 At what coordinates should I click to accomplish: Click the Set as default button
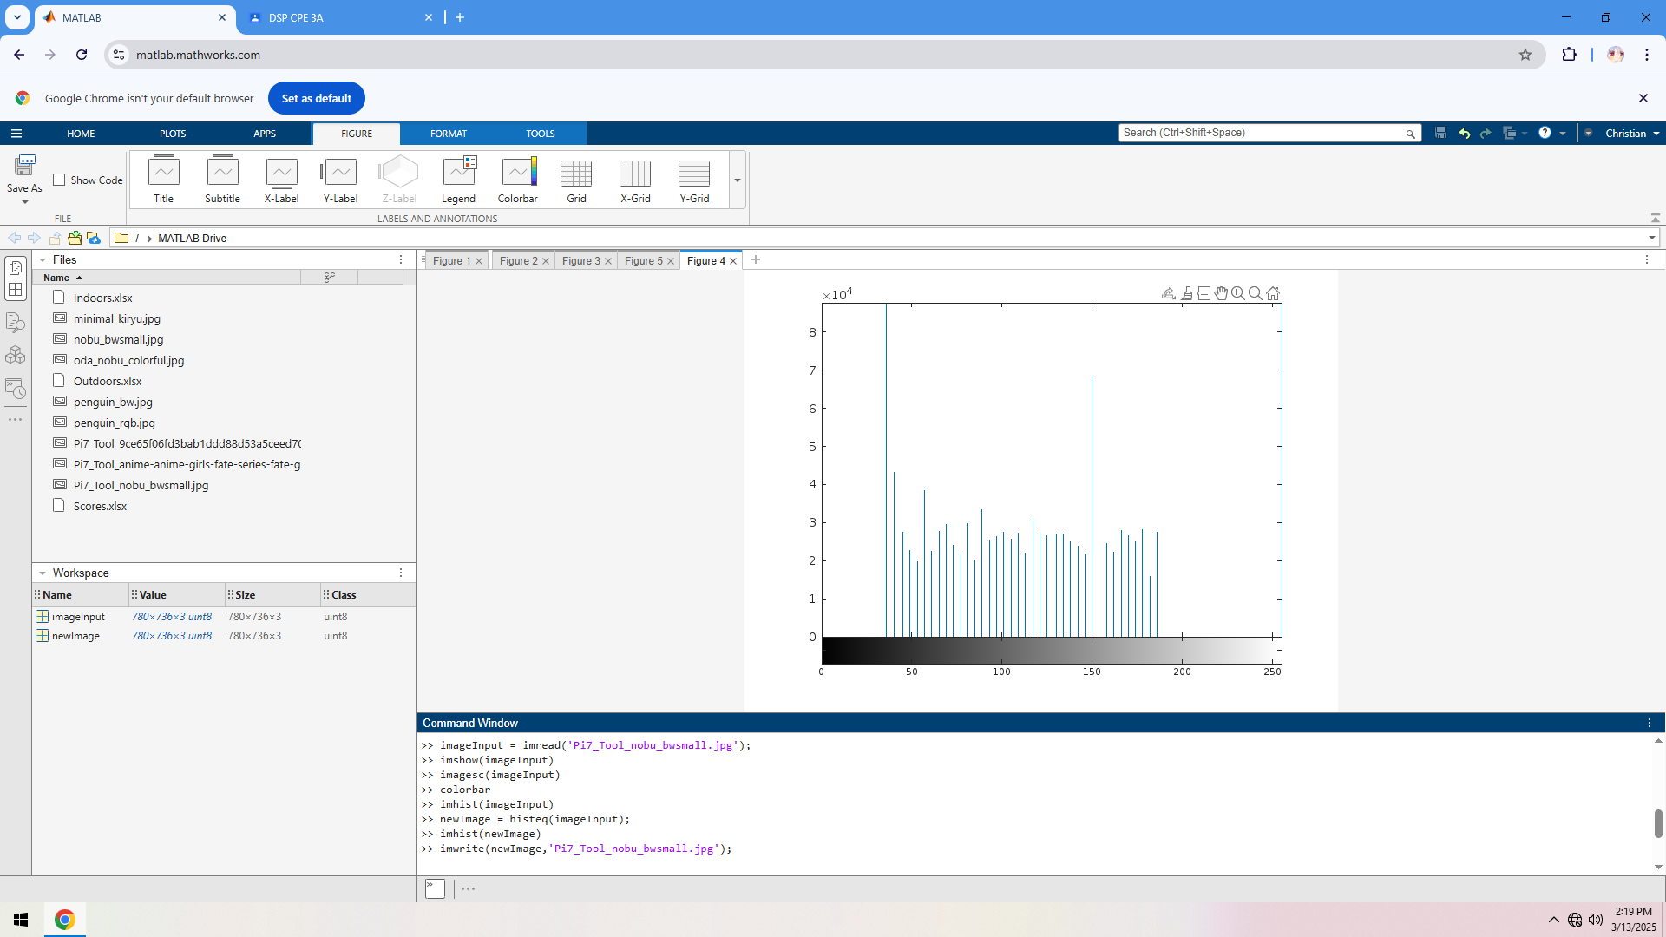[316, 98]
